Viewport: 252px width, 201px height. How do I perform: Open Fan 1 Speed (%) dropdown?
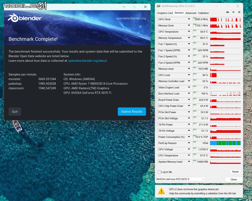pyautogui.click(x=189, y=44)
